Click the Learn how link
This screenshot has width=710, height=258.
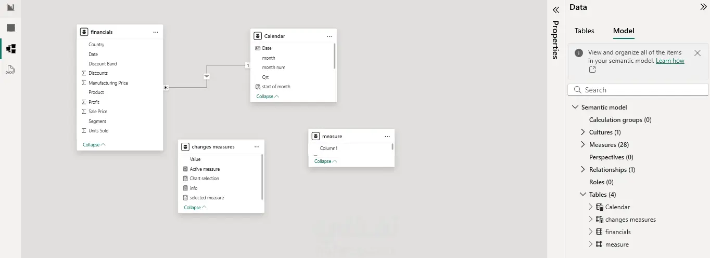pyautogui.click(x=670, y=61)
